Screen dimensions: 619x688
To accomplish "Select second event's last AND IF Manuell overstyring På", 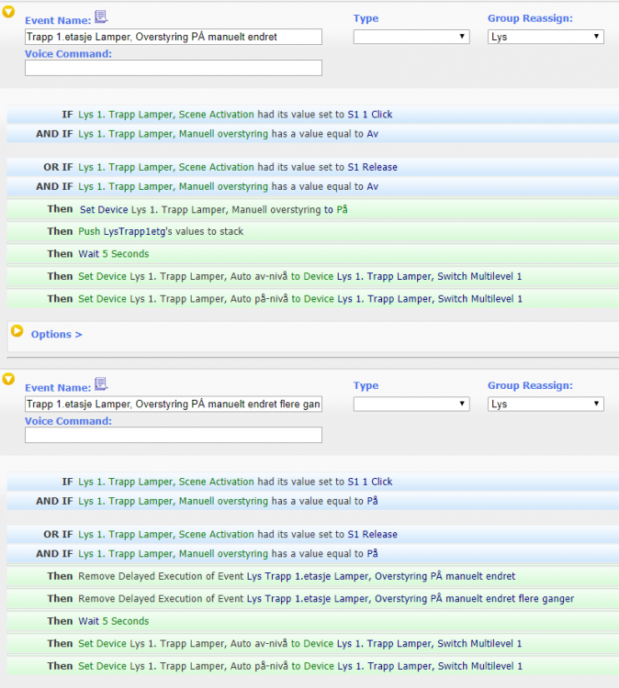I will pos(313,554).
